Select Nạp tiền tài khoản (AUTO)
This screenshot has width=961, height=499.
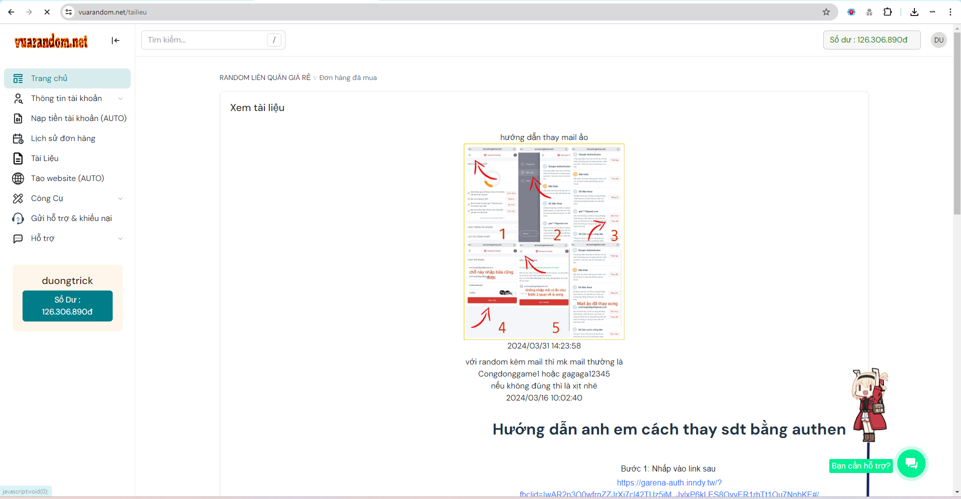tap(79, 118)
